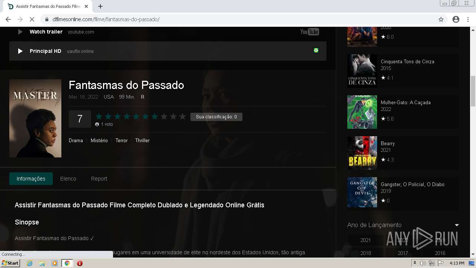
Task: Click the taskbar clock 4:13 PM
Action: 457,263
